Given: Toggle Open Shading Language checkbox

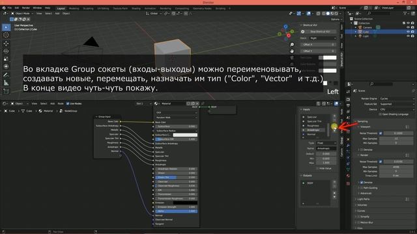Looking at the screenshot, I should (381, 114).
